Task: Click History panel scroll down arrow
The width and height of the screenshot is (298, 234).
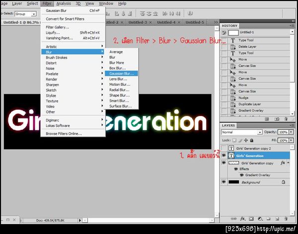Action: click(x=293, y=114)
